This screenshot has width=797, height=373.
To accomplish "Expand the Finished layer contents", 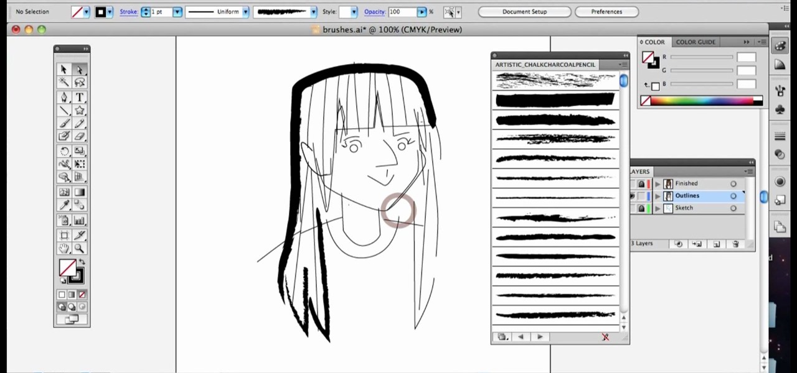I will tap(658, 184).
